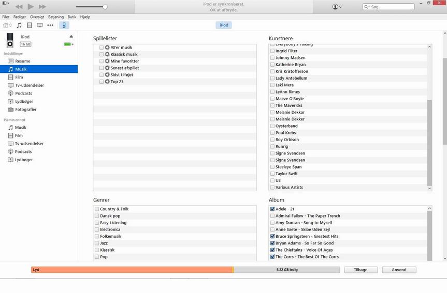Switch to Music library note icon

click(x=19, y=25)
